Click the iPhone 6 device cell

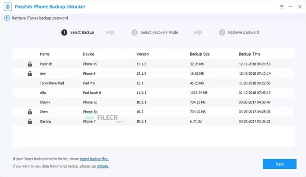click(89, 74)
